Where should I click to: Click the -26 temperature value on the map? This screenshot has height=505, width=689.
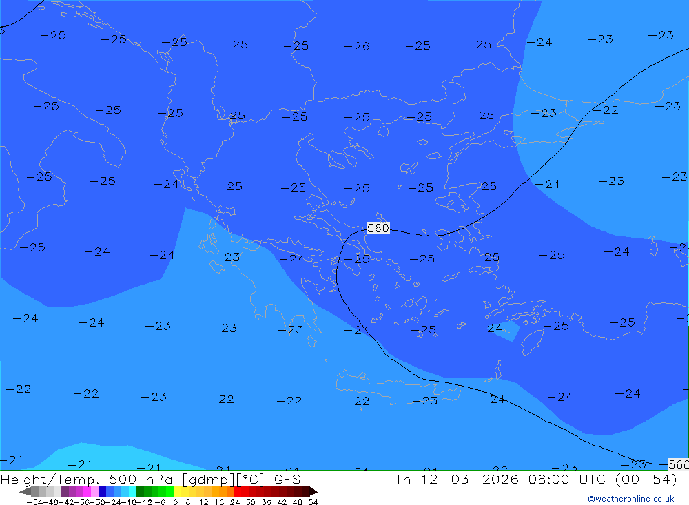coord(357,46)
